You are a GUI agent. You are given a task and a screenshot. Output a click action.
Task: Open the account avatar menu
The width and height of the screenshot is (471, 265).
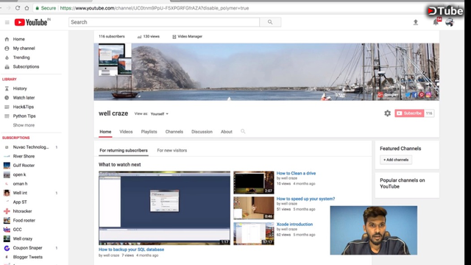(x=450, y=22)
